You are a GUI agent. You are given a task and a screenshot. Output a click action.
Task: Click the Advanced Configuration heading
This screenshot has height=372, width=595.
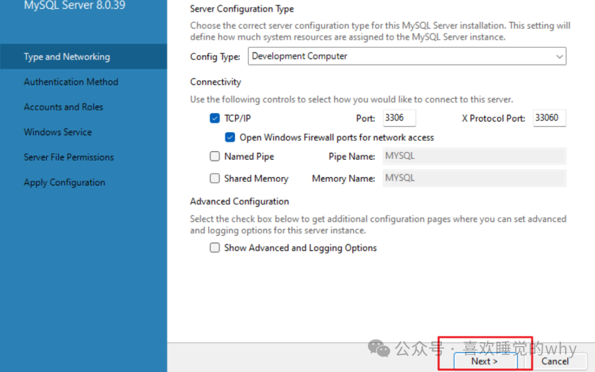click(240, 201)
